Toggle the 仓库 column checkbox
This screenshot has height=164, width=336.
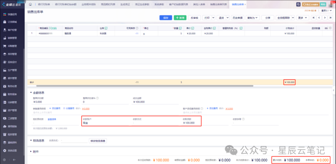click(x=106, y=28)
